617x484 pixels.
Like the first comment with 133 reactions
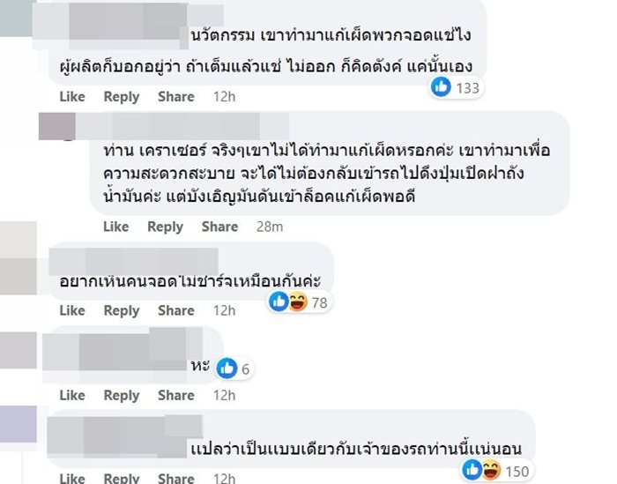(x=72, y=96)
